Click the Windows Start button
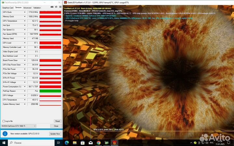Viewport: 234px width, 146px height. [3, 143]
